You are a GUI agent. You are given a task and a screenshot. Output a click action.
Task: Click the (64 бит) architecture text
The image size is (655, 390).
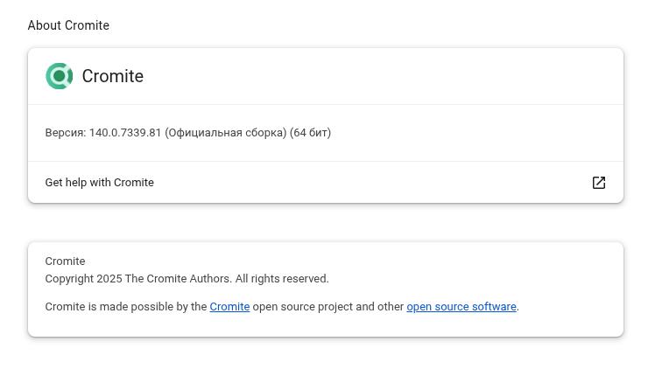coord(310,133)
